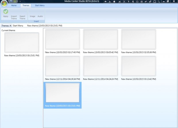Open the quick access toolbar dropdown arrow
The image size is (178, 128).
pyautogui.click(x=20, y=2)
